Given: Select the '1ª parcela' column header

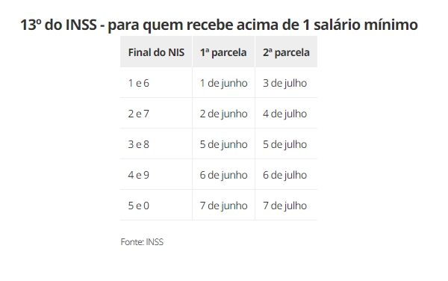Looking at the screenshot, I should click(x=223, y=52).
